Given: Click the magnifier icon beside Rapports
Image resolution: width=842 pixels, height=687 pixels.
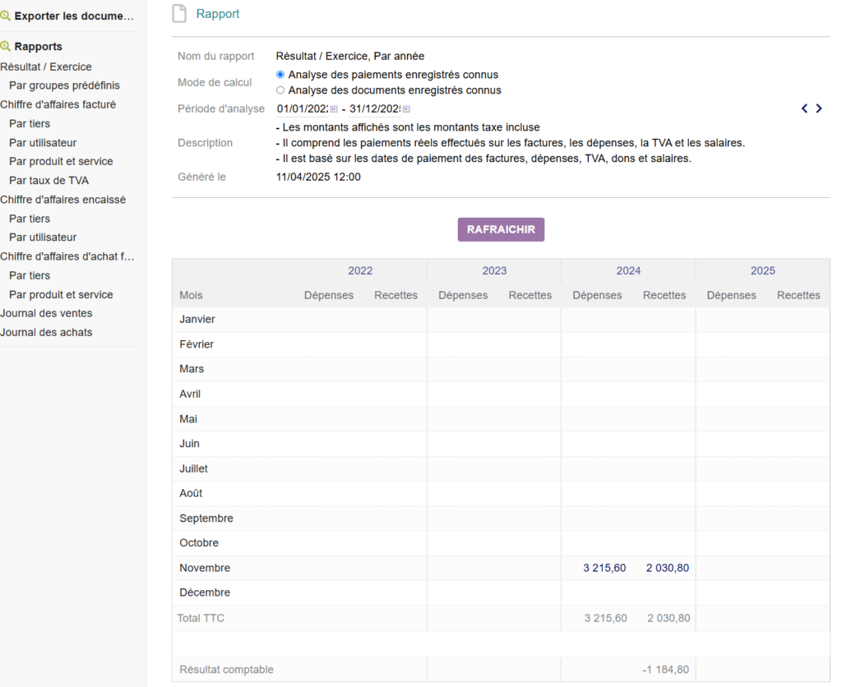Looking at the screenshot, I should tap(6, 47).
